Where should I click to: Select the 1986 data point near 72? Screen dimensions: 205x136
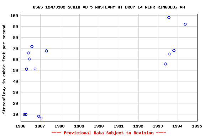coord(32,47)
